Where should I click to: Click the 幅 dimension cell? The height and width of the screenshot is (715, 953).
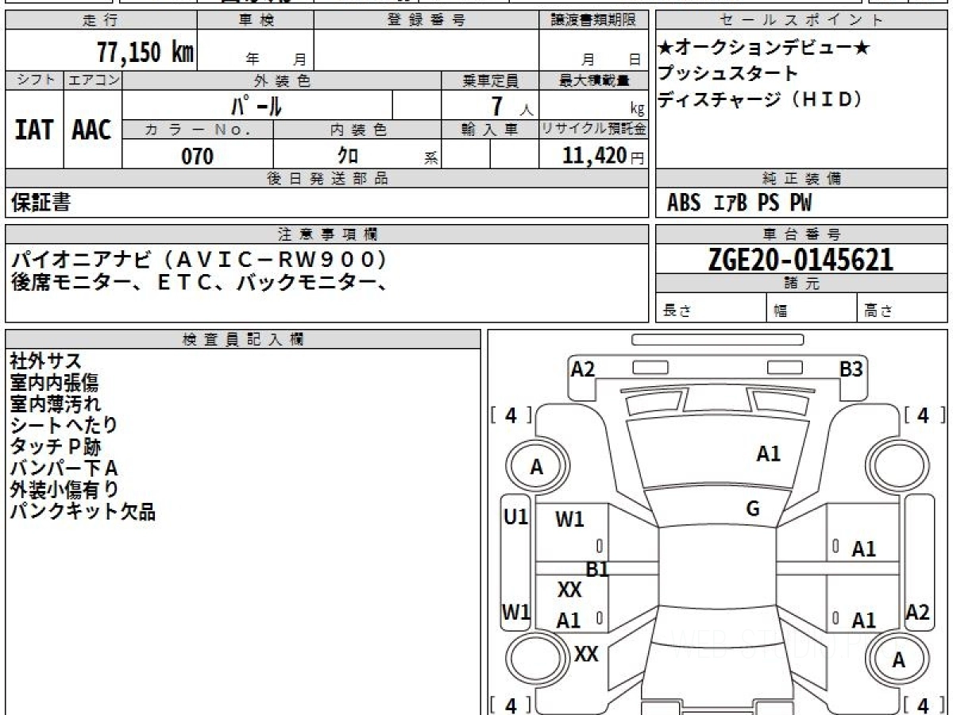[812, 308]
